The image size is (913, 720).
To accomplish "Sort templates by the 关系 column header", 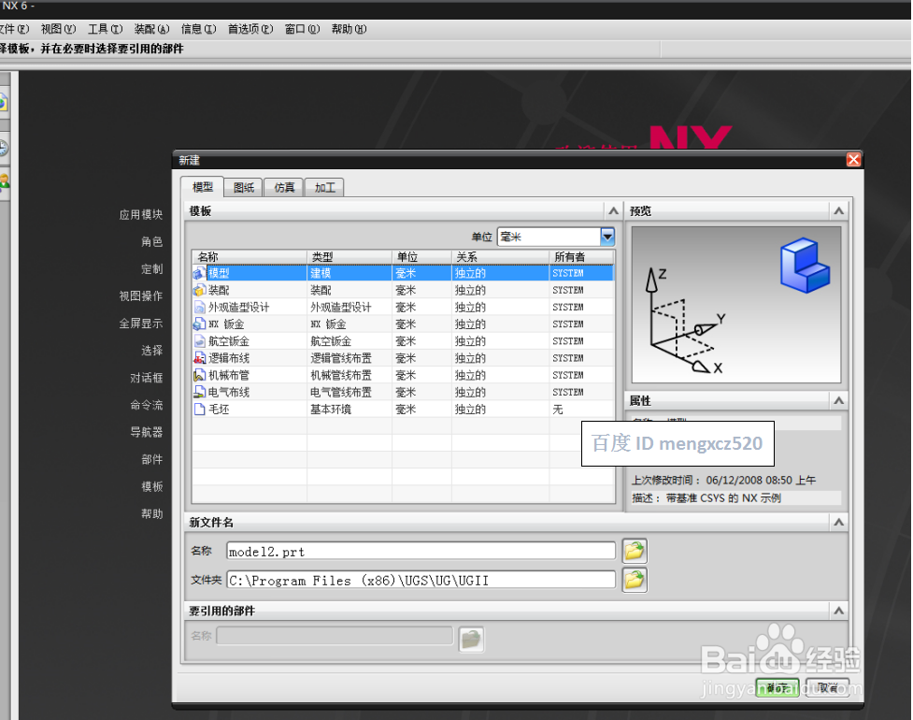I will coord(500,257).
